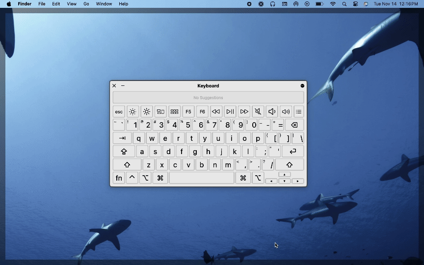Toggle the left shift key

127,165
